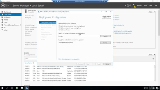Click the Change... credentials button
This screenshot has height=90, width=160.
pos(105,43)
